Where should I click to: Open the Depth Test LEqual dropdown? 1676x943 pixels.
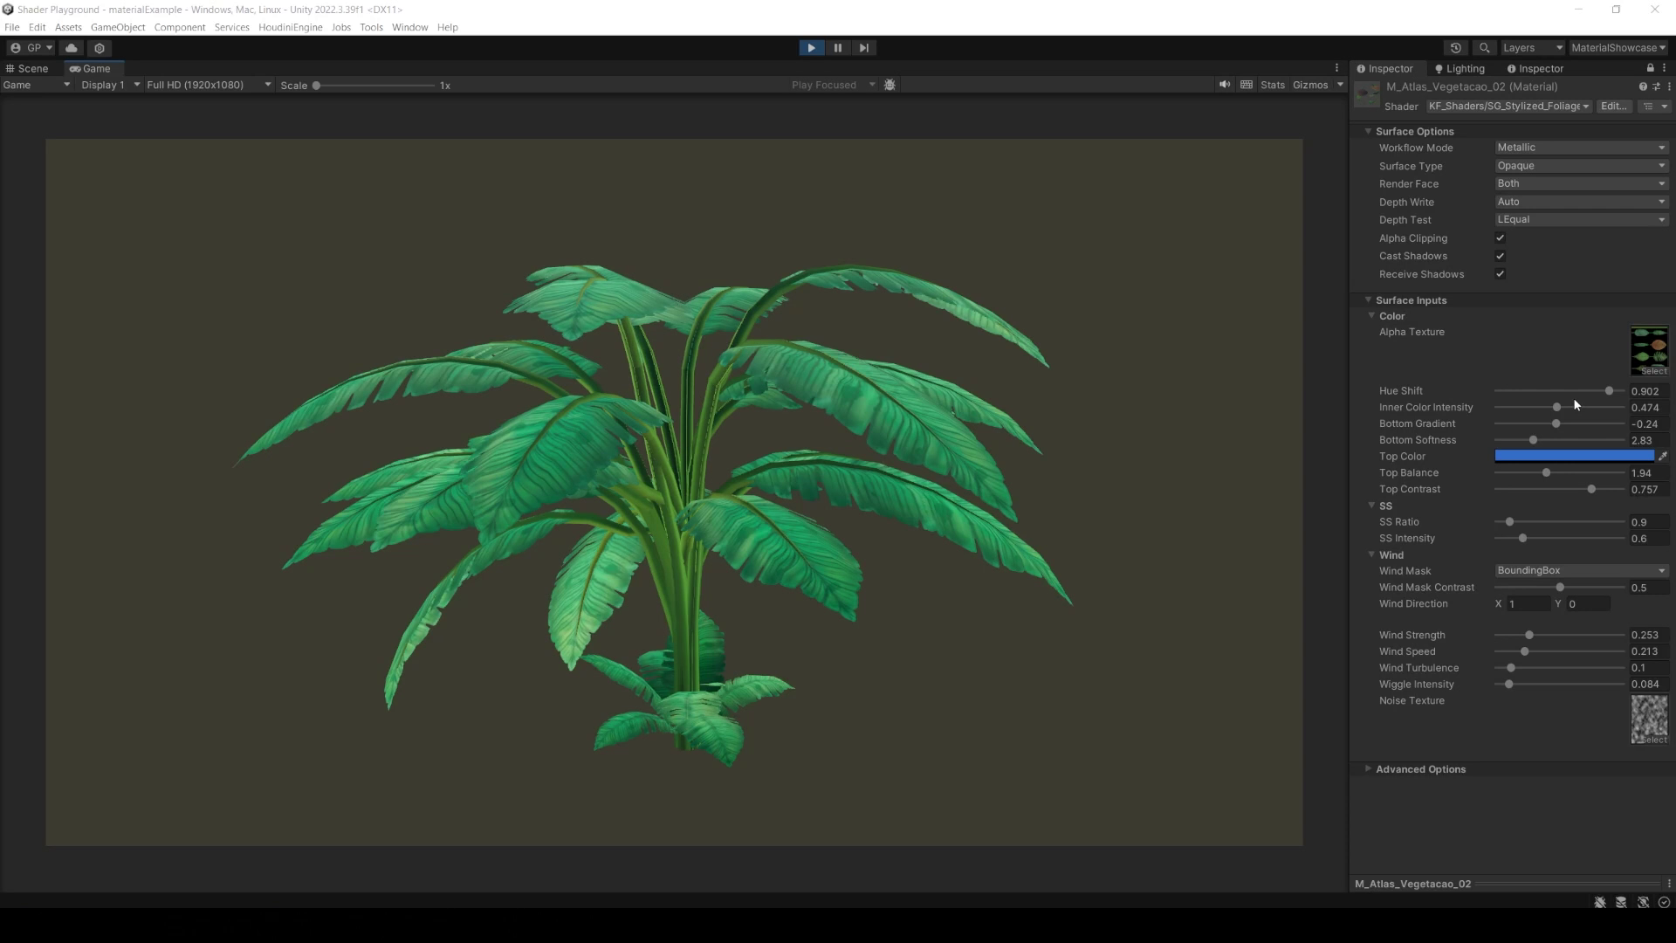(1581, 220)
